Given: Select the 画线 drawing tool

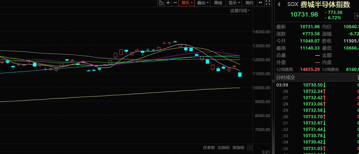Looking at the screenshot, I should (218, 3).
